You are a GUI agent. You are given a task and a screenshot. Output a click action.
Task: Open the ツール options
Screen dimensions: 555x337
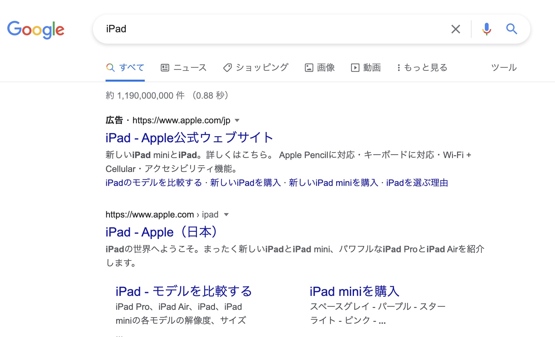point(504,67)
